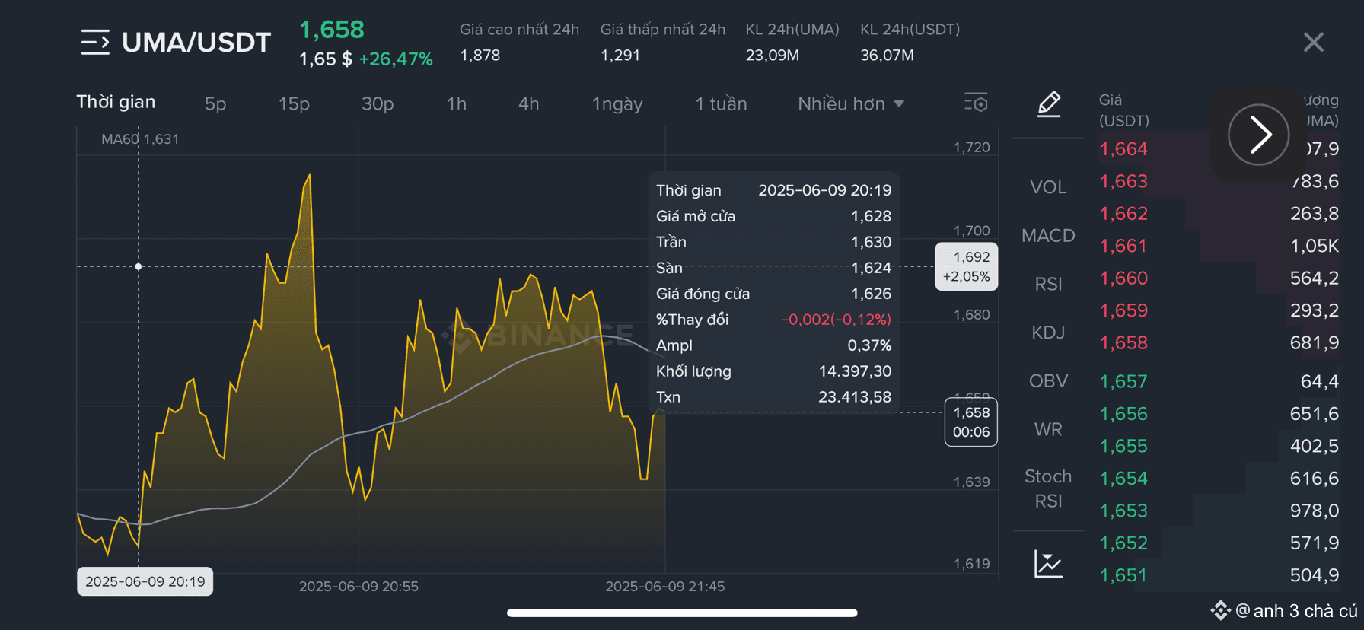Expand the Nhiều hơn timeframe dropdown
Viewport: 1364px width, 630px height.
[x=851, y=103]
